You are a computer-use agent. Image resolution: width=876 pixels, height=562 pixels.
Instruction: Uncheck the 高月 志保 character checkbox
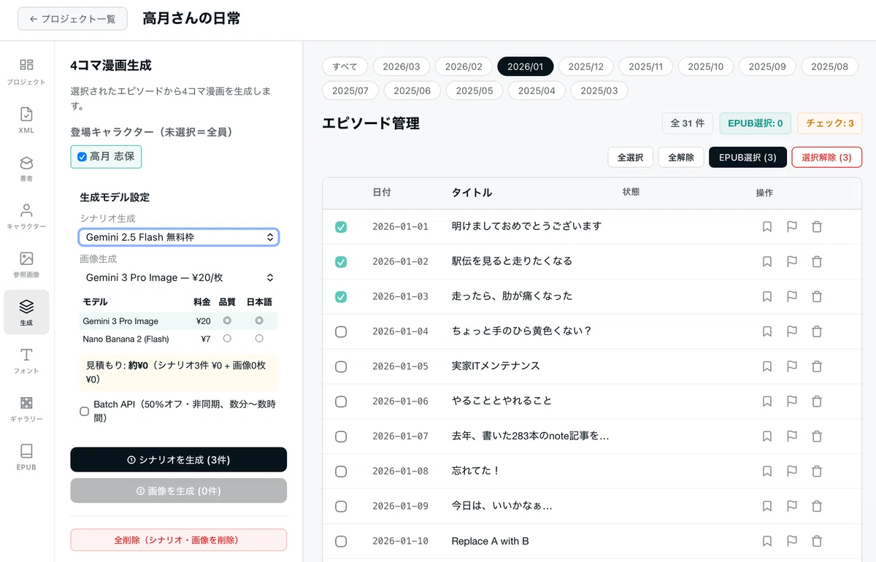[x=82, y=156]
